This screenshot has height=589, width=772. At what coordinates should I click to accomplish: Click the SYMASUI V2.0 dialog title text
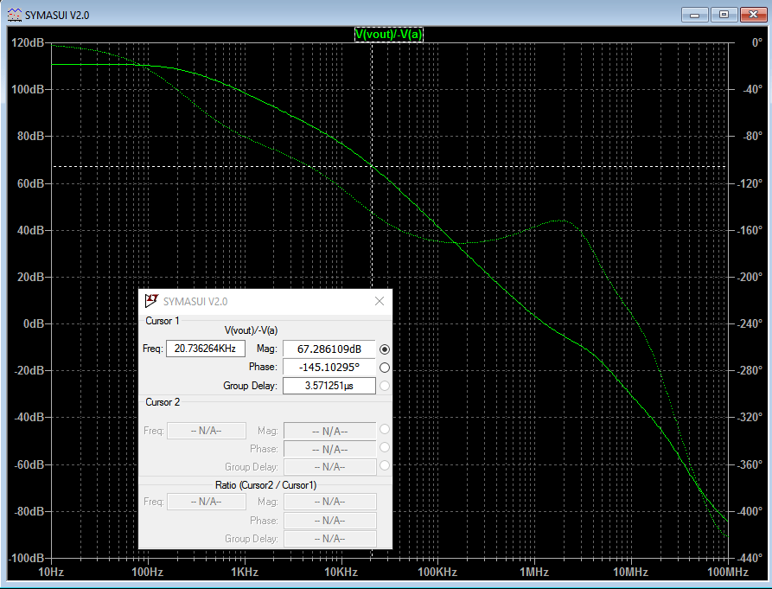tap(195, 301)
